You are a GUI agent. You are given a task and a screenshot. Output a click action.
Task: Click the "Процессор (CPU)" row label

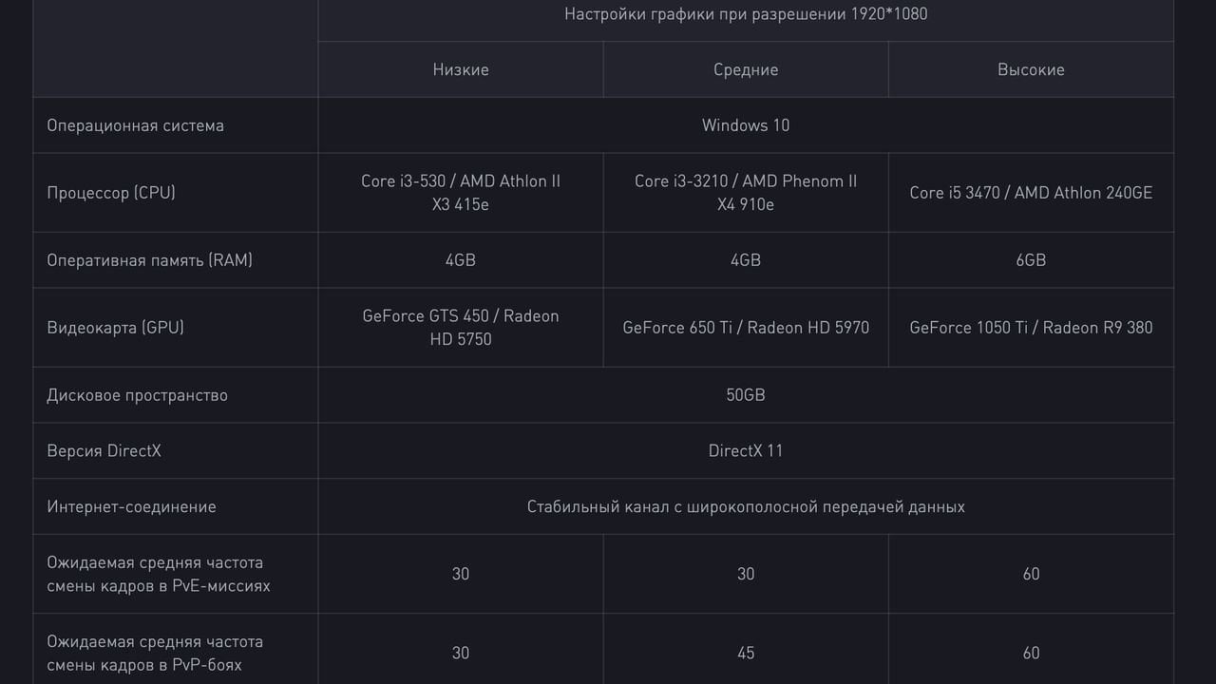(x=111, y=193)
